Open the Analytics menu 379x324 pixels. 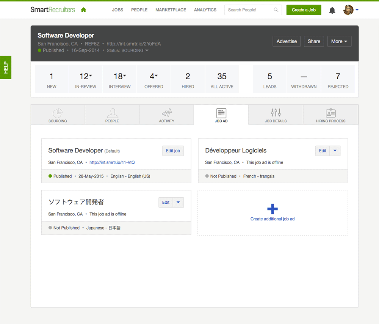pos(205,10)
